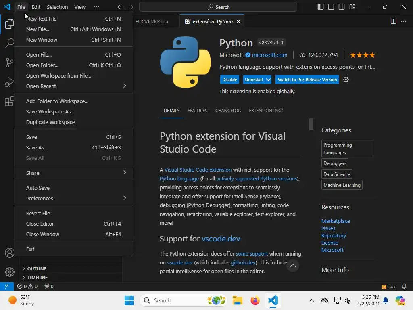This screenshot has height=310, width=413.
Task: Choose Save As... in the File menu
Action: coord(73,148)
